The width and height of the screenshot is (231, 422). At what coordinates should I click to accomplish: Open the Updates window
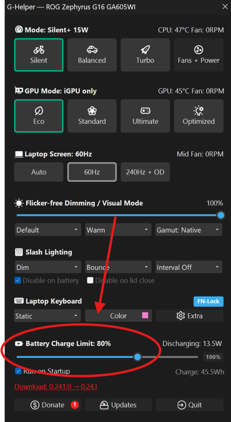click(118, 405)
